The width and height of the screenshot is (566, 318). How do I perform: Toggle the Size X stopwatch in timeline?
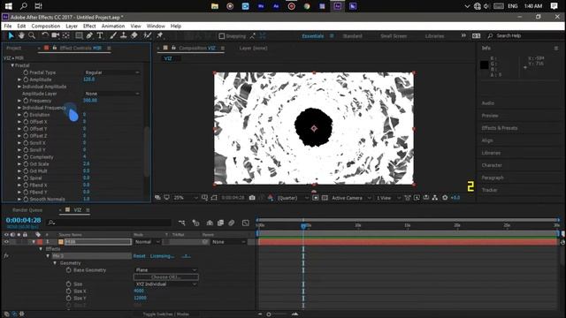coord(69,291)
